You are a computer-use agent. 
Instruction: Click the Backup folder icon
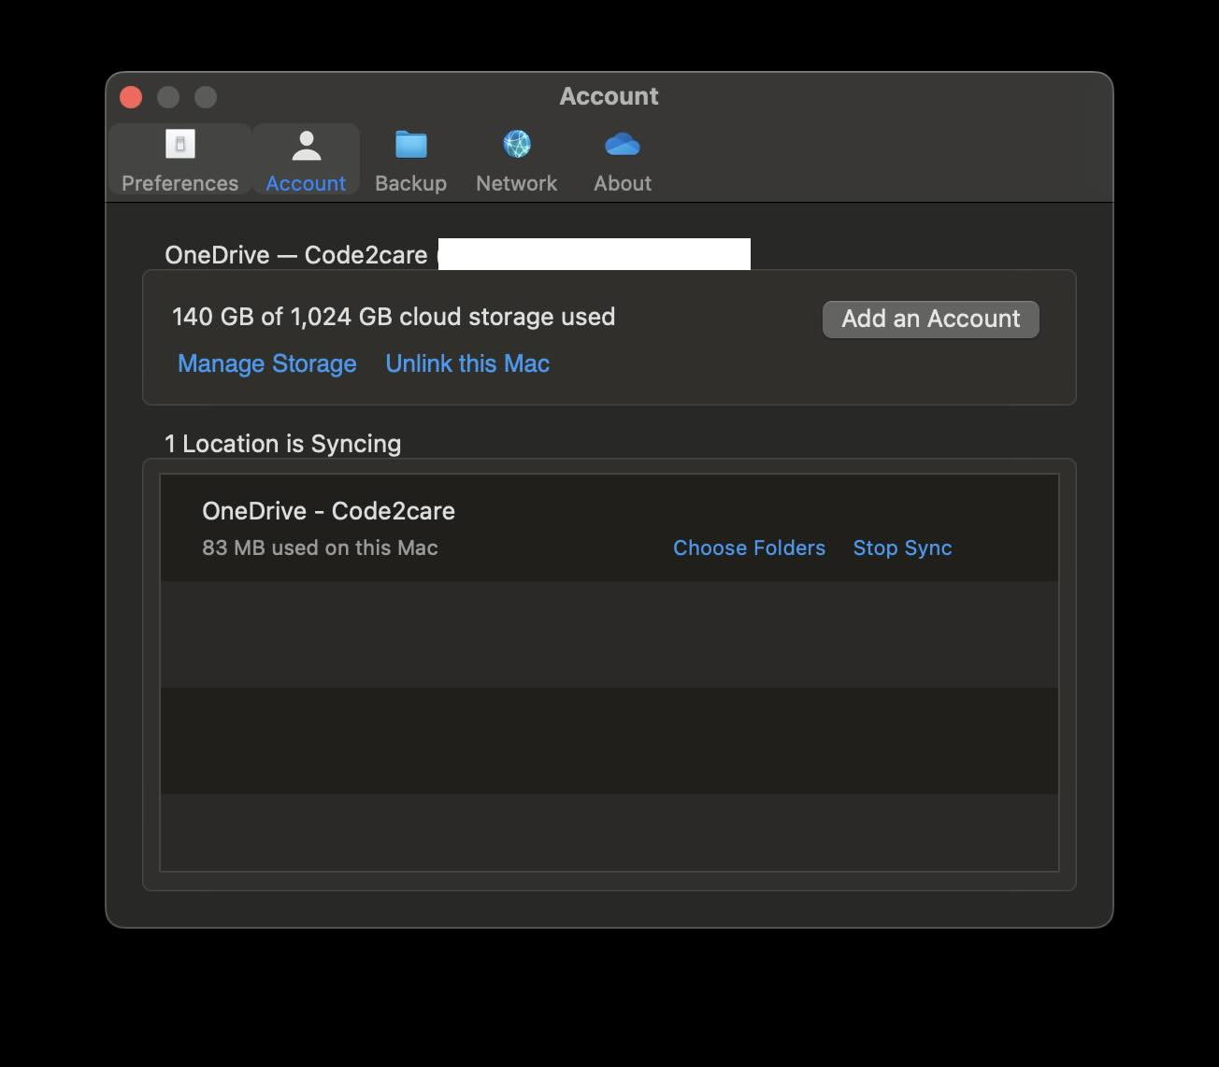[x=410, y=143]
